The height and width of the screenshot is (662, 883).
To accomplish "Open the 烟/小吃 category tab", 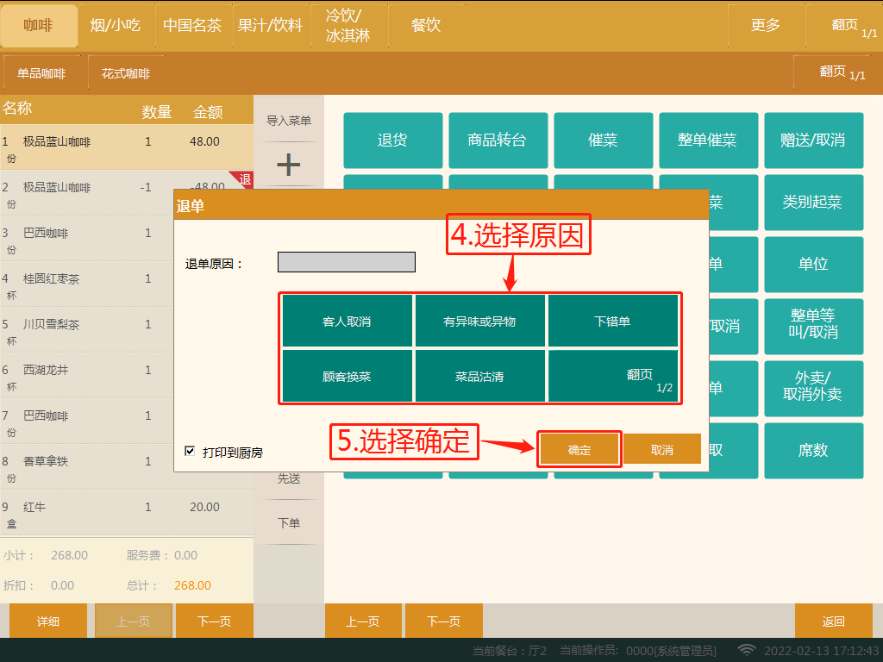I will pyautogui.click(x=116, y=26).
